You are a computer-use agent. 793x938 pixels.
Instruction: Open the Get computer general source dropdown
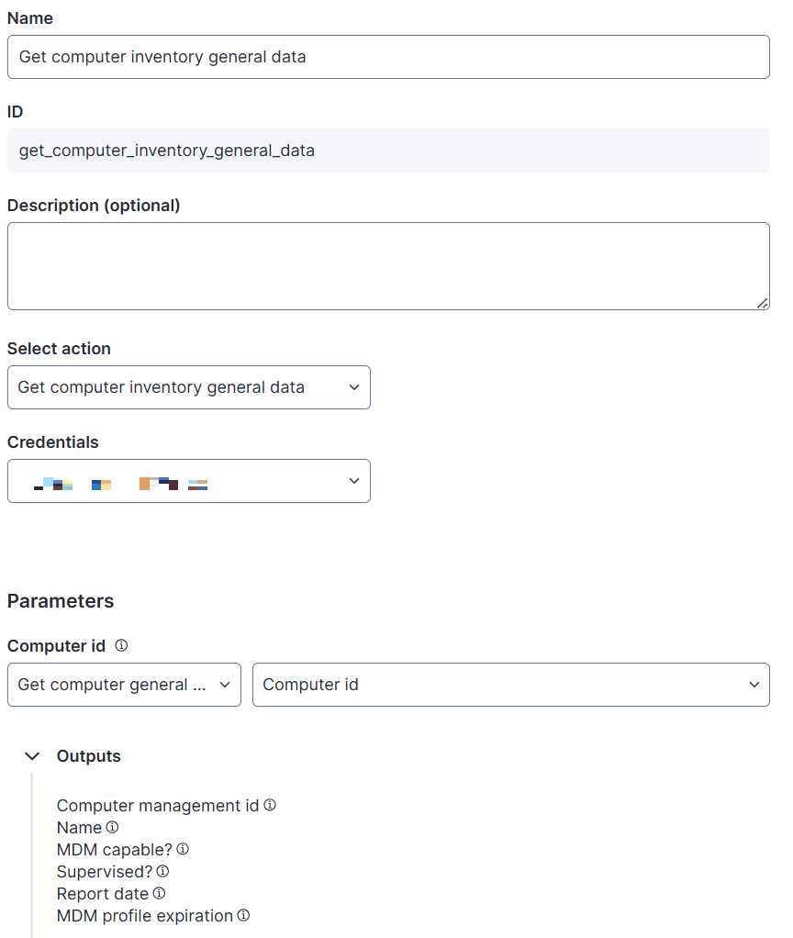[124, 685]
